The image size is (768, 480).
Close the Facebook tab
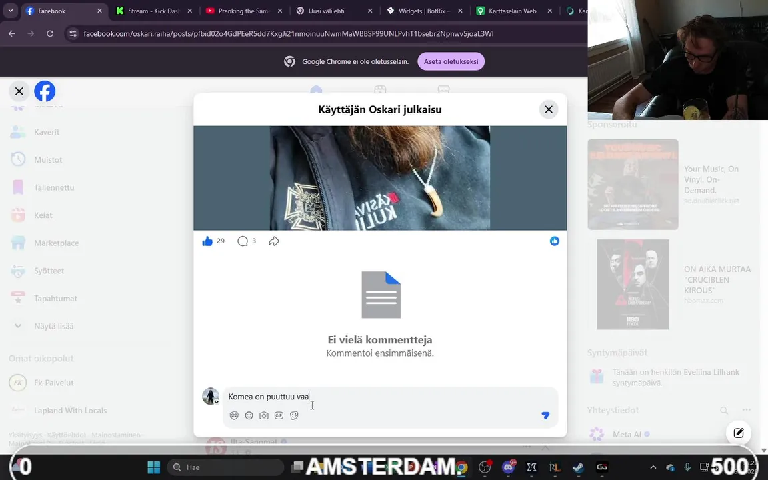99,11
